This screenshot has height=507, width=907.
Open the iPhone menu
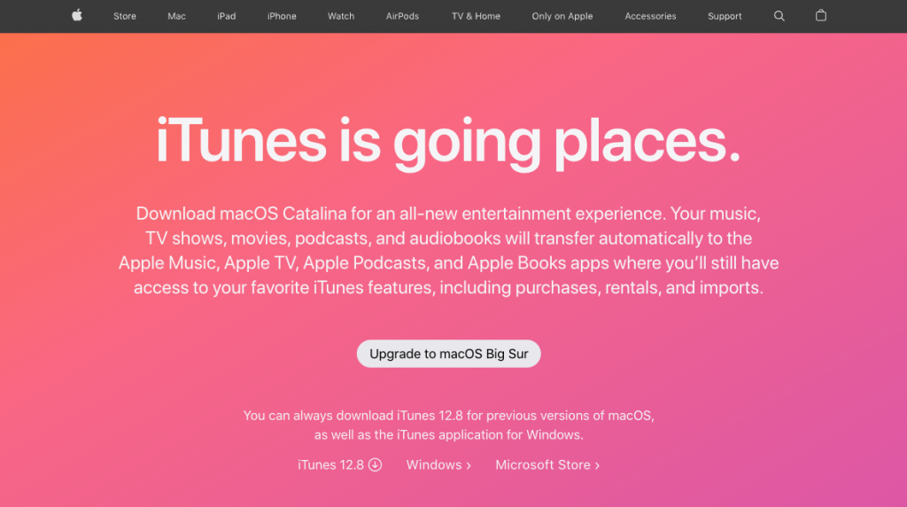pos(282,16)
